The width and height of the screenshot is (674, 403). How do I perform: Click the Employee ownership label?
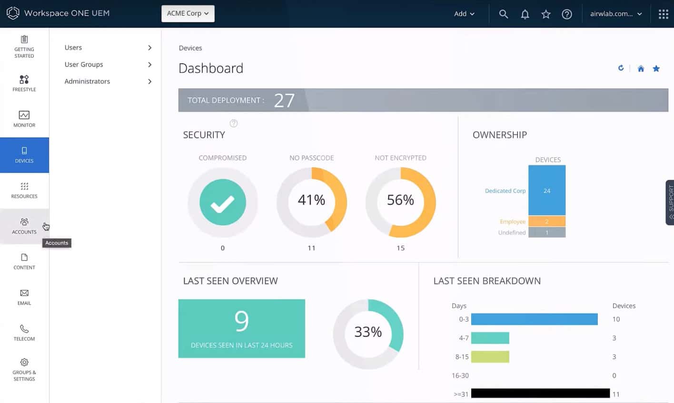coord(513,222)
